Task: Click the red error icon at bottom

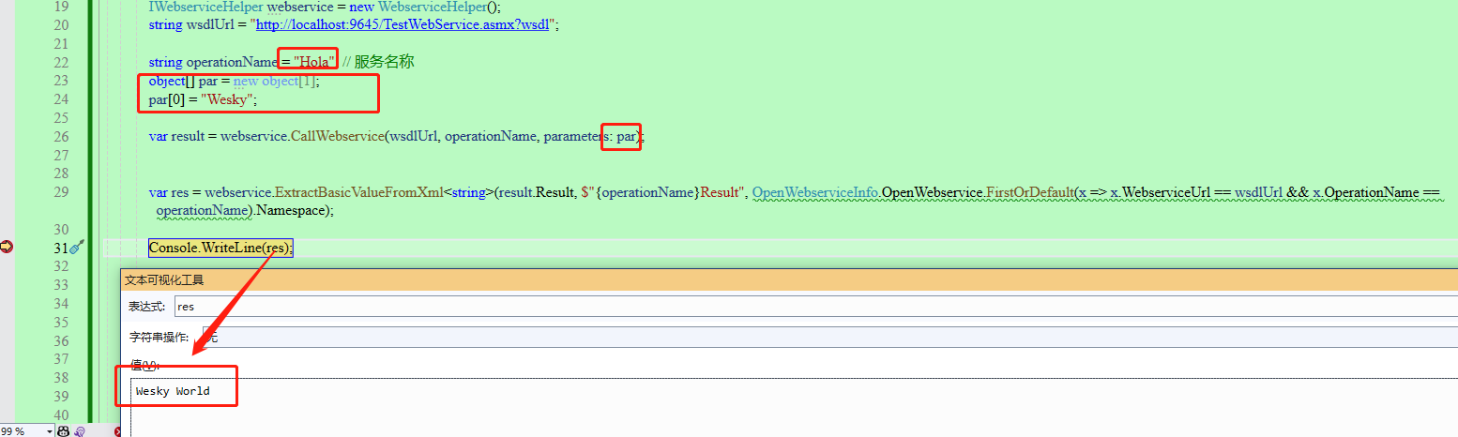Action: tap(118, 431)
